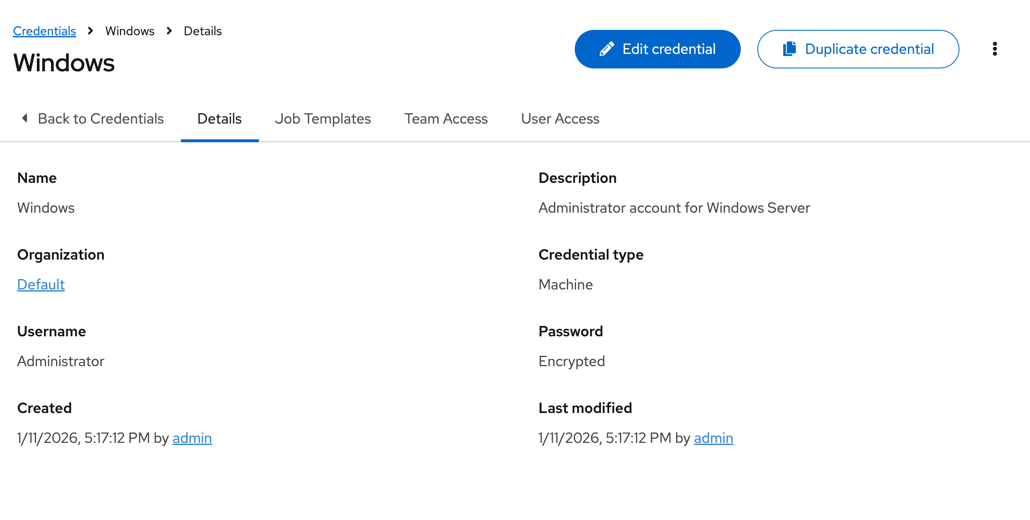Screen dimensions: 1030x520
Task: Click the Encrypted password value
Action: 571,361
